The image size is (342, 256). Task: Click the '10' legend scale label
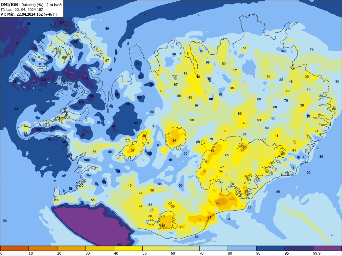click(31, 253)
